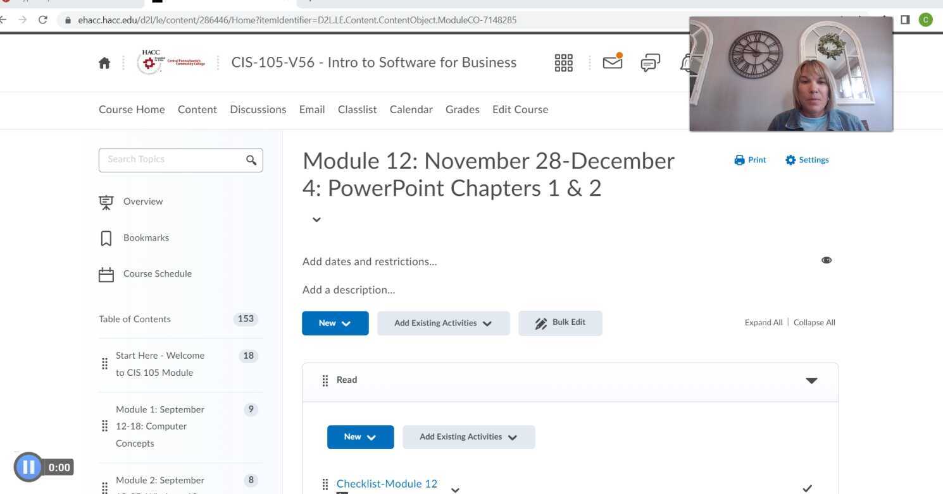Go to Discussions in the navbar
Viewport: 943px width, 494px height.
click(258, 109)
